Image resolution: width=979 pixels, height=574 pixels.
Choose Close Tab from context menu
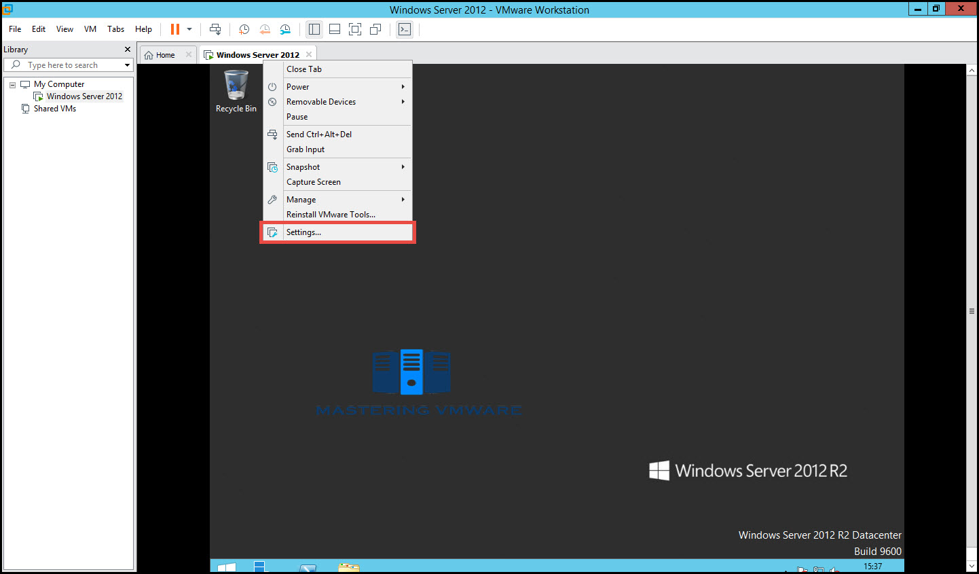coord(337,69)
